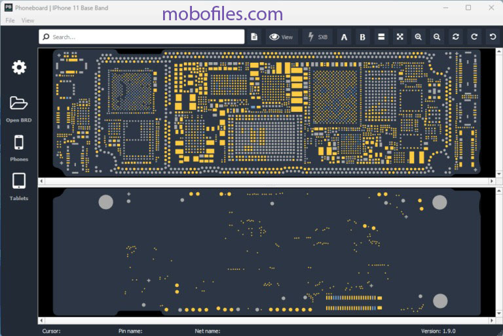Click the Net name: status label
The width and height of the screenshot is (503, 336).
click(207, 331)
